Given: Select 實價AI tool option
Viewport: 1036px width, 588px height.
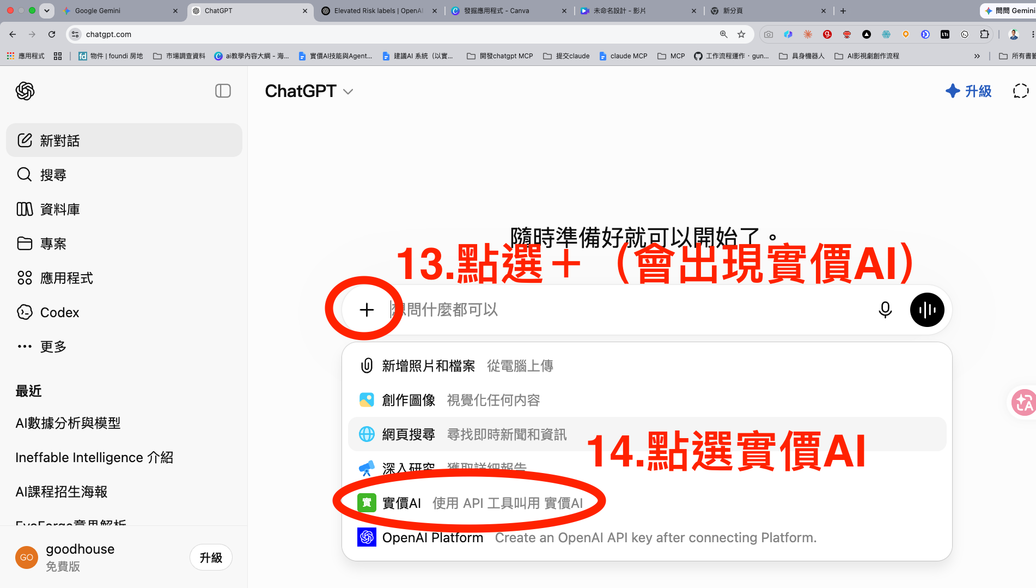Looking at the screenshot, I should (647, 502).
